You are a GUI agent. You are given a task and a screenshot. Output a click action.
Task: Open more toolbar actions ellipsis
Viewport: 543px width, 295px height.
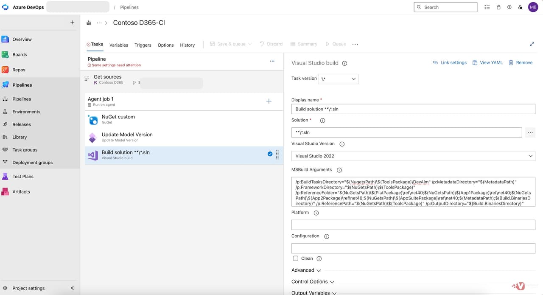tap(355, 44)
